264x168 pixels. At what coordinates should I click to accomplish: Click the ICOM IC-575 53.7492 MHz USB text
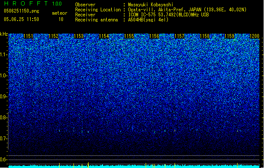click(x=169, y=15)
